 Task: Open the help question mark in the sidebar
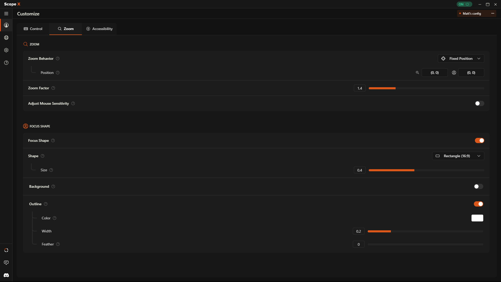point(6,63)
